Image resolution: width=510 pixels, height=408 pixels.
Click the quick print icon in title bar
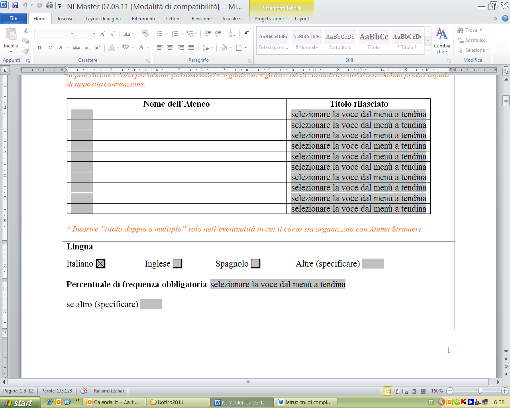pyautogui.click(x=49, y=6)
